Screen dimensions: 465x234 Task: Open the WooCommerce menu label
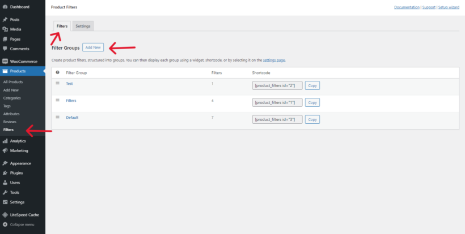coord(24,62)
